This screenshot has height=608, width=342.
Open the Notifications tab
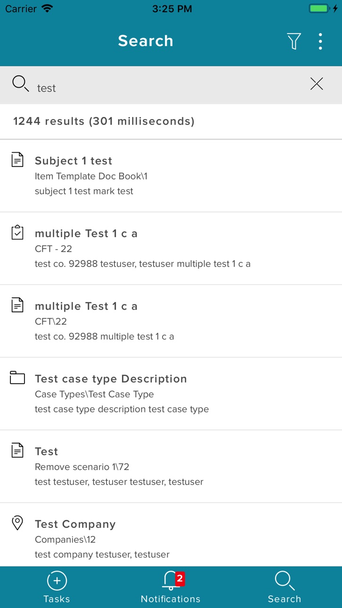coord(171,587)
